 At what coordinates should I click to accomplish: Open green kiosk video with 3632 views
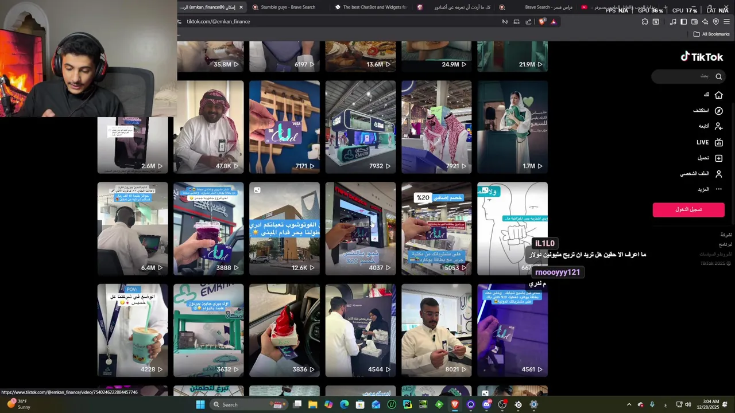pos(208,330)
